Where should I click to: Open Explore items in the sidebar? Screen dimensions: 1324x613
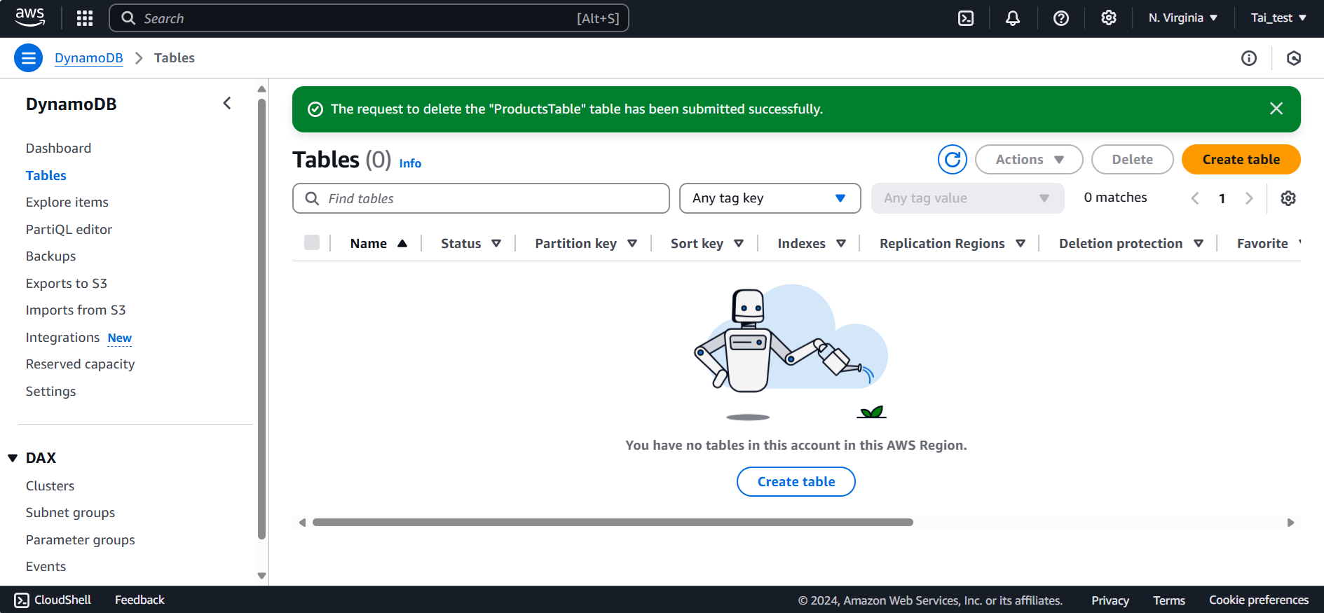point(67,202)
